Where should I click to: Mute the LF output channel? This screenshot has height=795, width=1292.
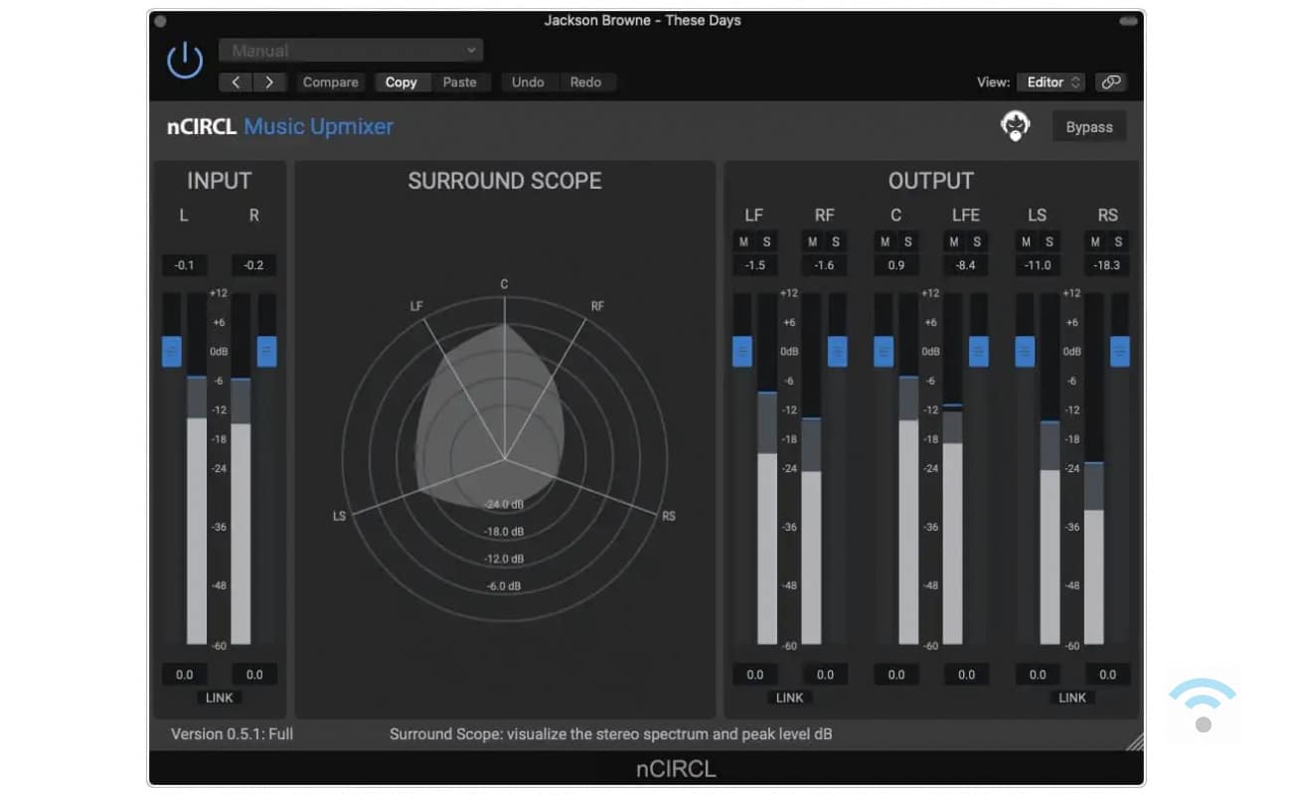pos(743,241)
